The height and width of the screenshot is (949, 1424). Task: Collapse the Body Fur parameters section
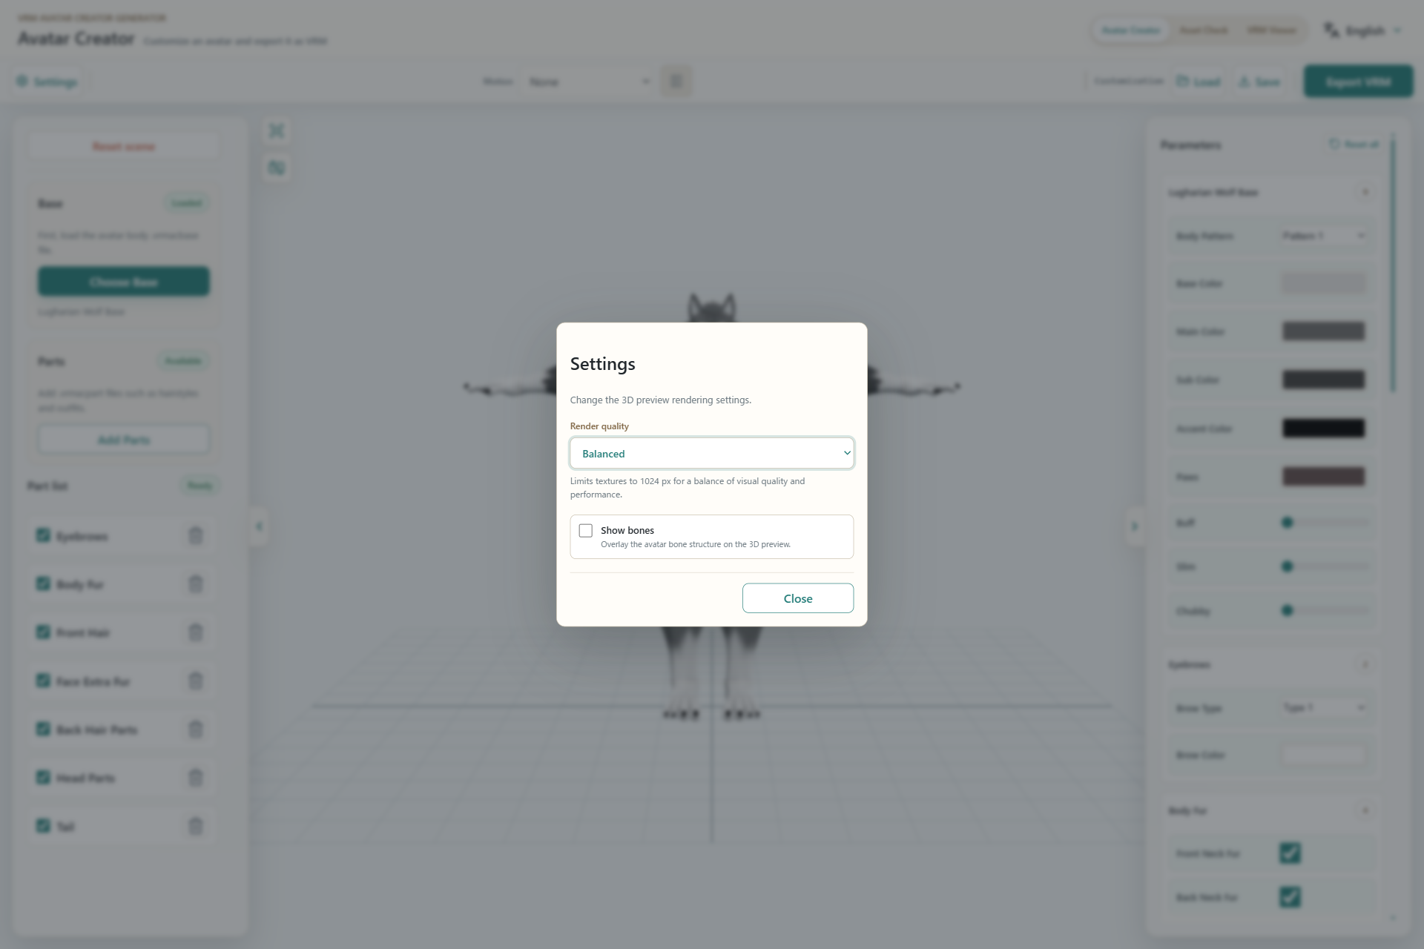(1365, 810)
